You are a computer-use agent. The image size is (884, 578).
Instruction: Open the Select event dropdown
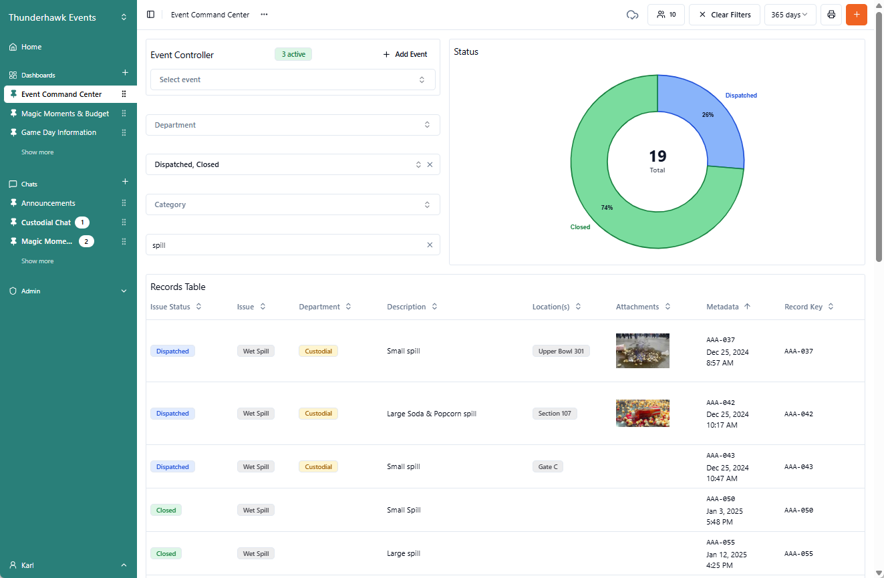[293, 80]
